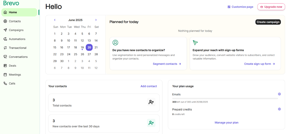Select the Transactional sidebar item
The width and height of the screenshot is (288, 134).
(17, 48)
